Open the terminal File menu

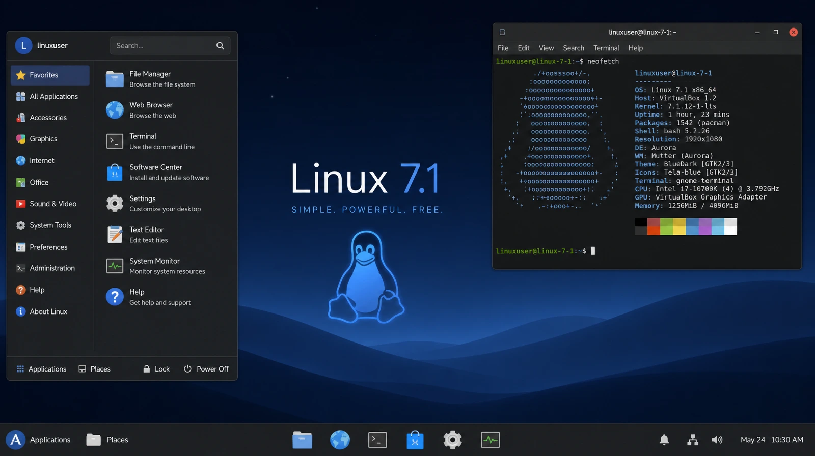[503, 48]
